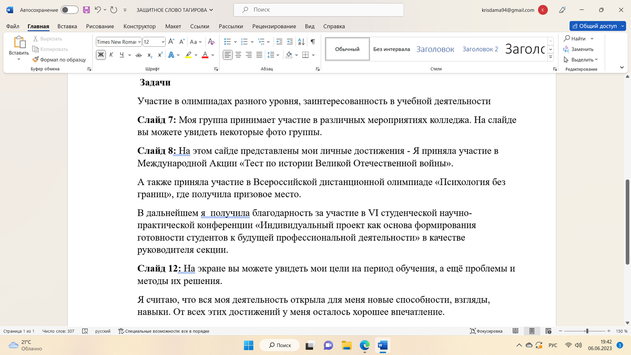Decrease paragraph indent
This screenshot has height=355, width=631.
coord(279,42)
